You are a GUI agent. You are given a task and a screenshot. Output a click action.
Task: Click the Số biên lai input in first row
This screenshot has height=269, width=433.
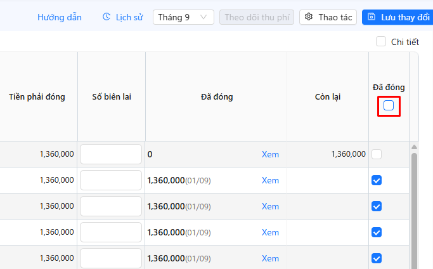111,154
